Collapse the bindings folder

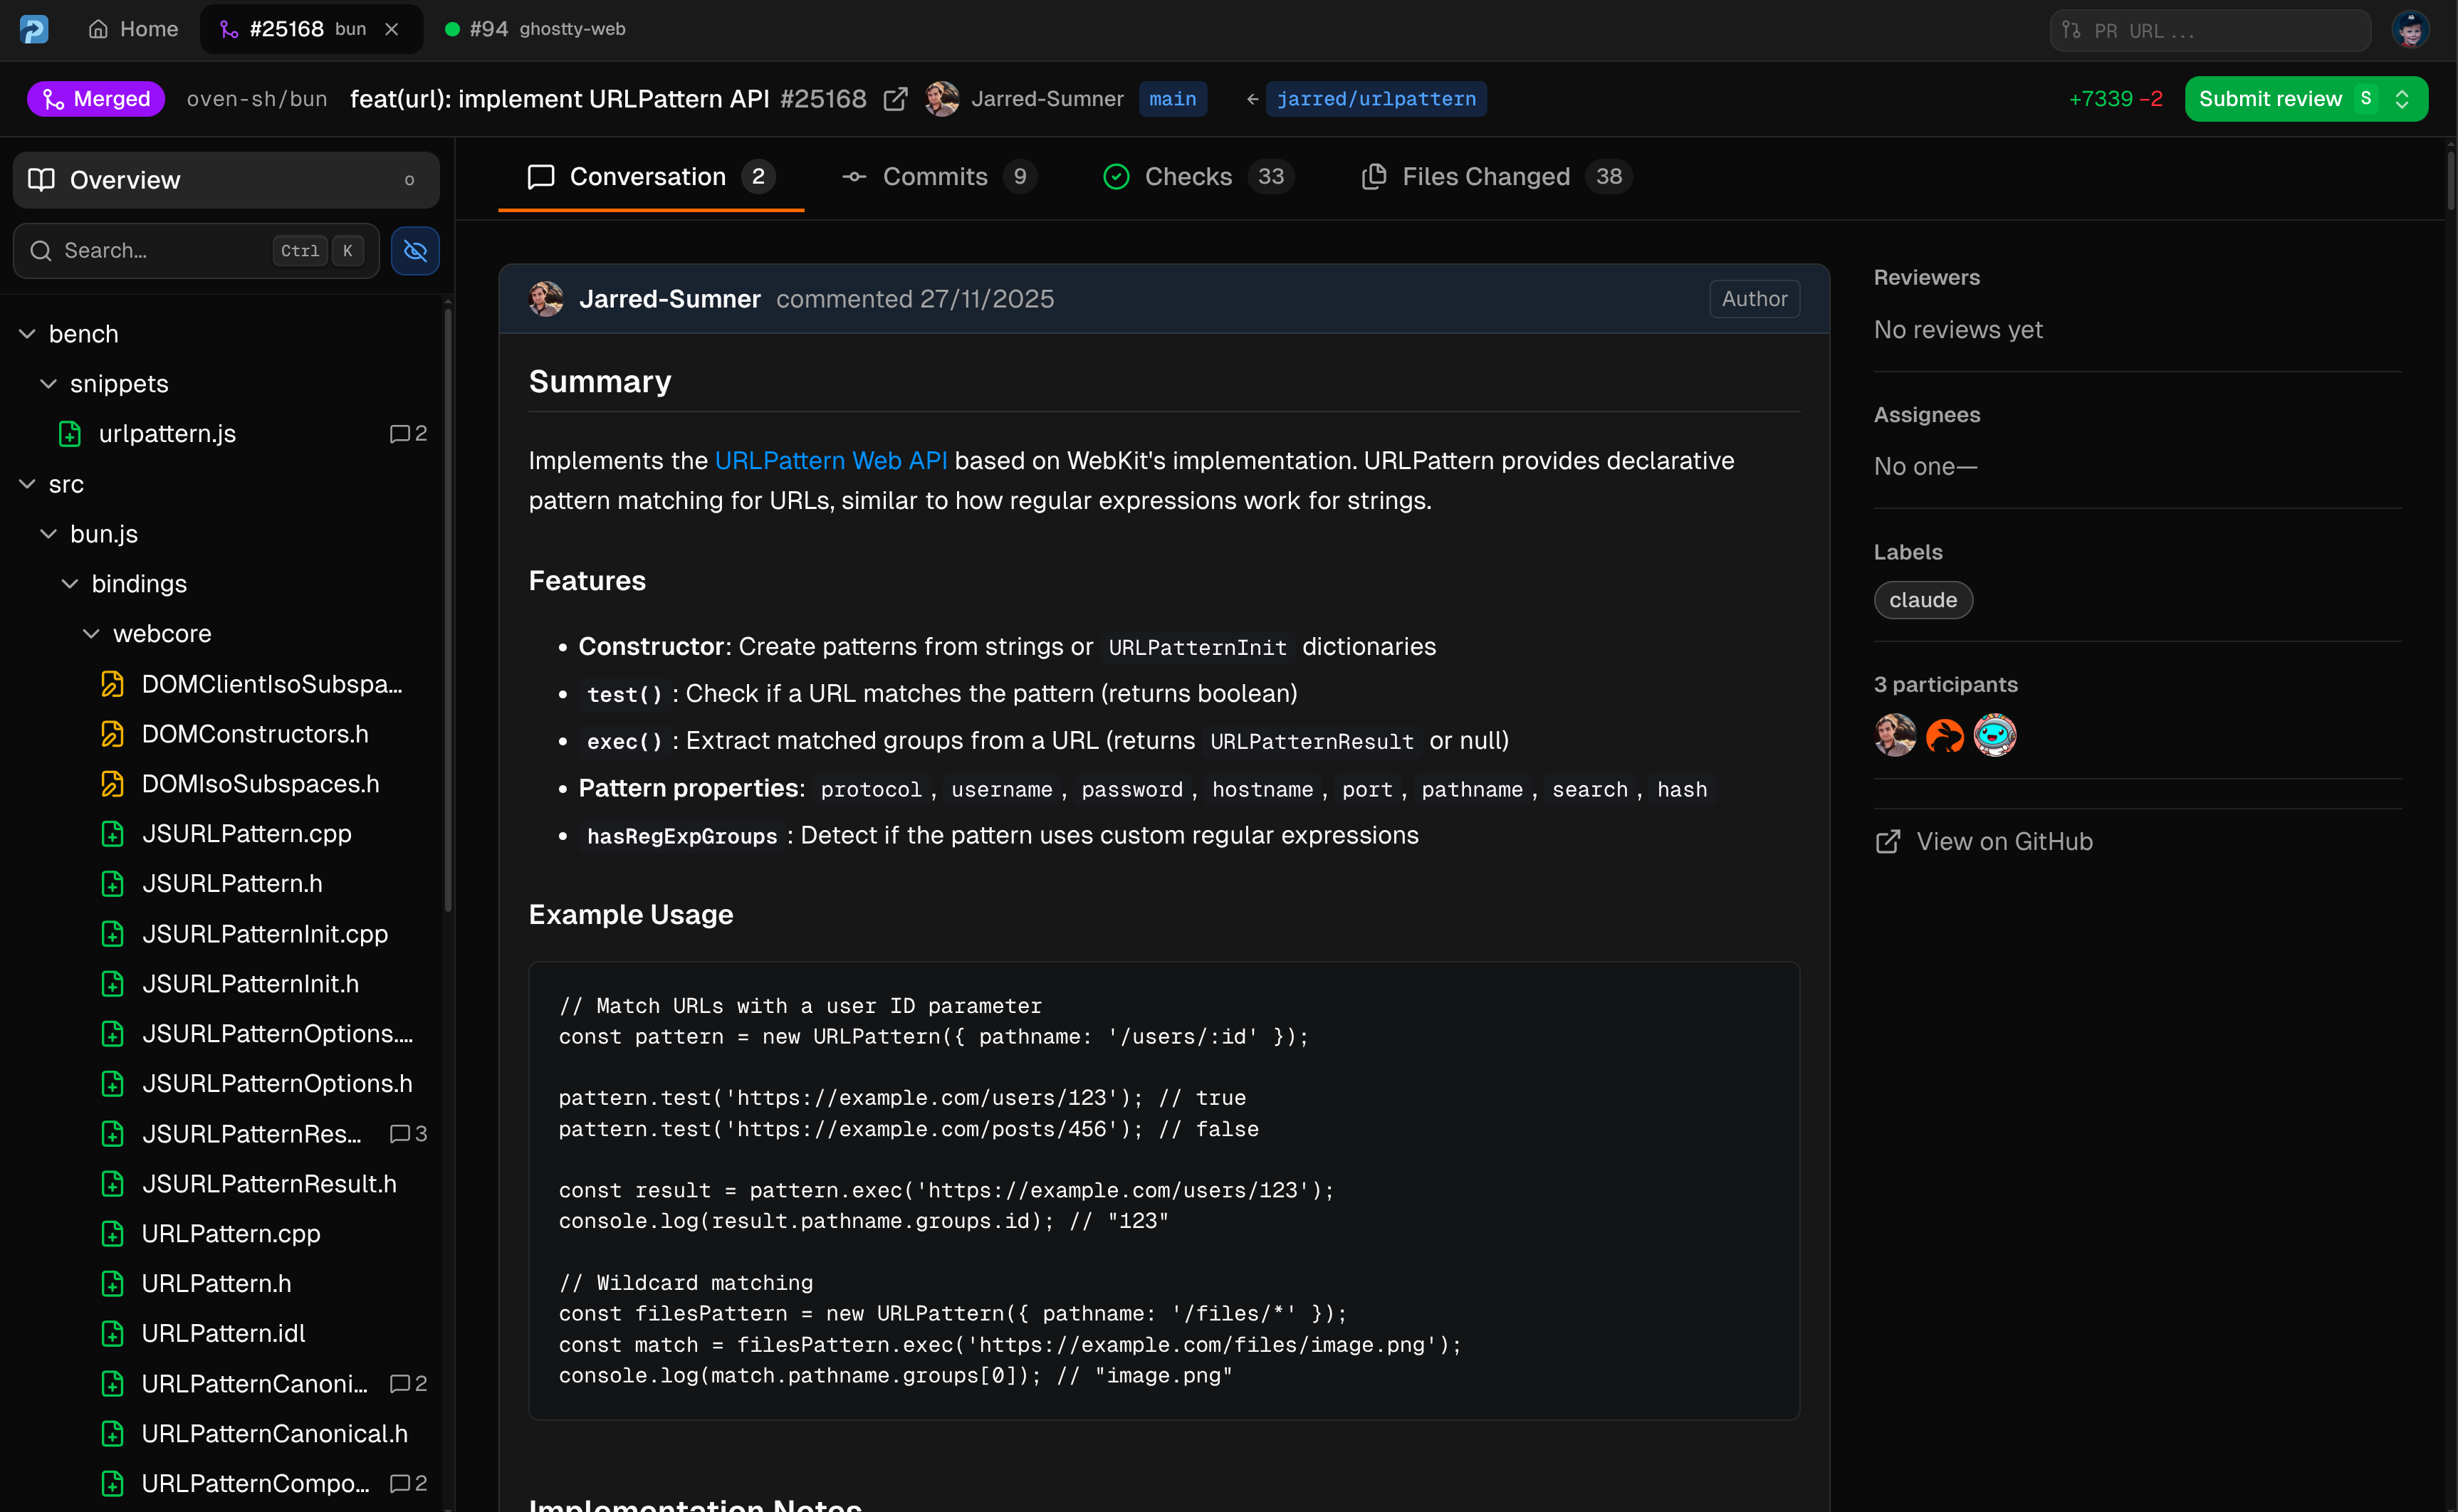(69, 584)
